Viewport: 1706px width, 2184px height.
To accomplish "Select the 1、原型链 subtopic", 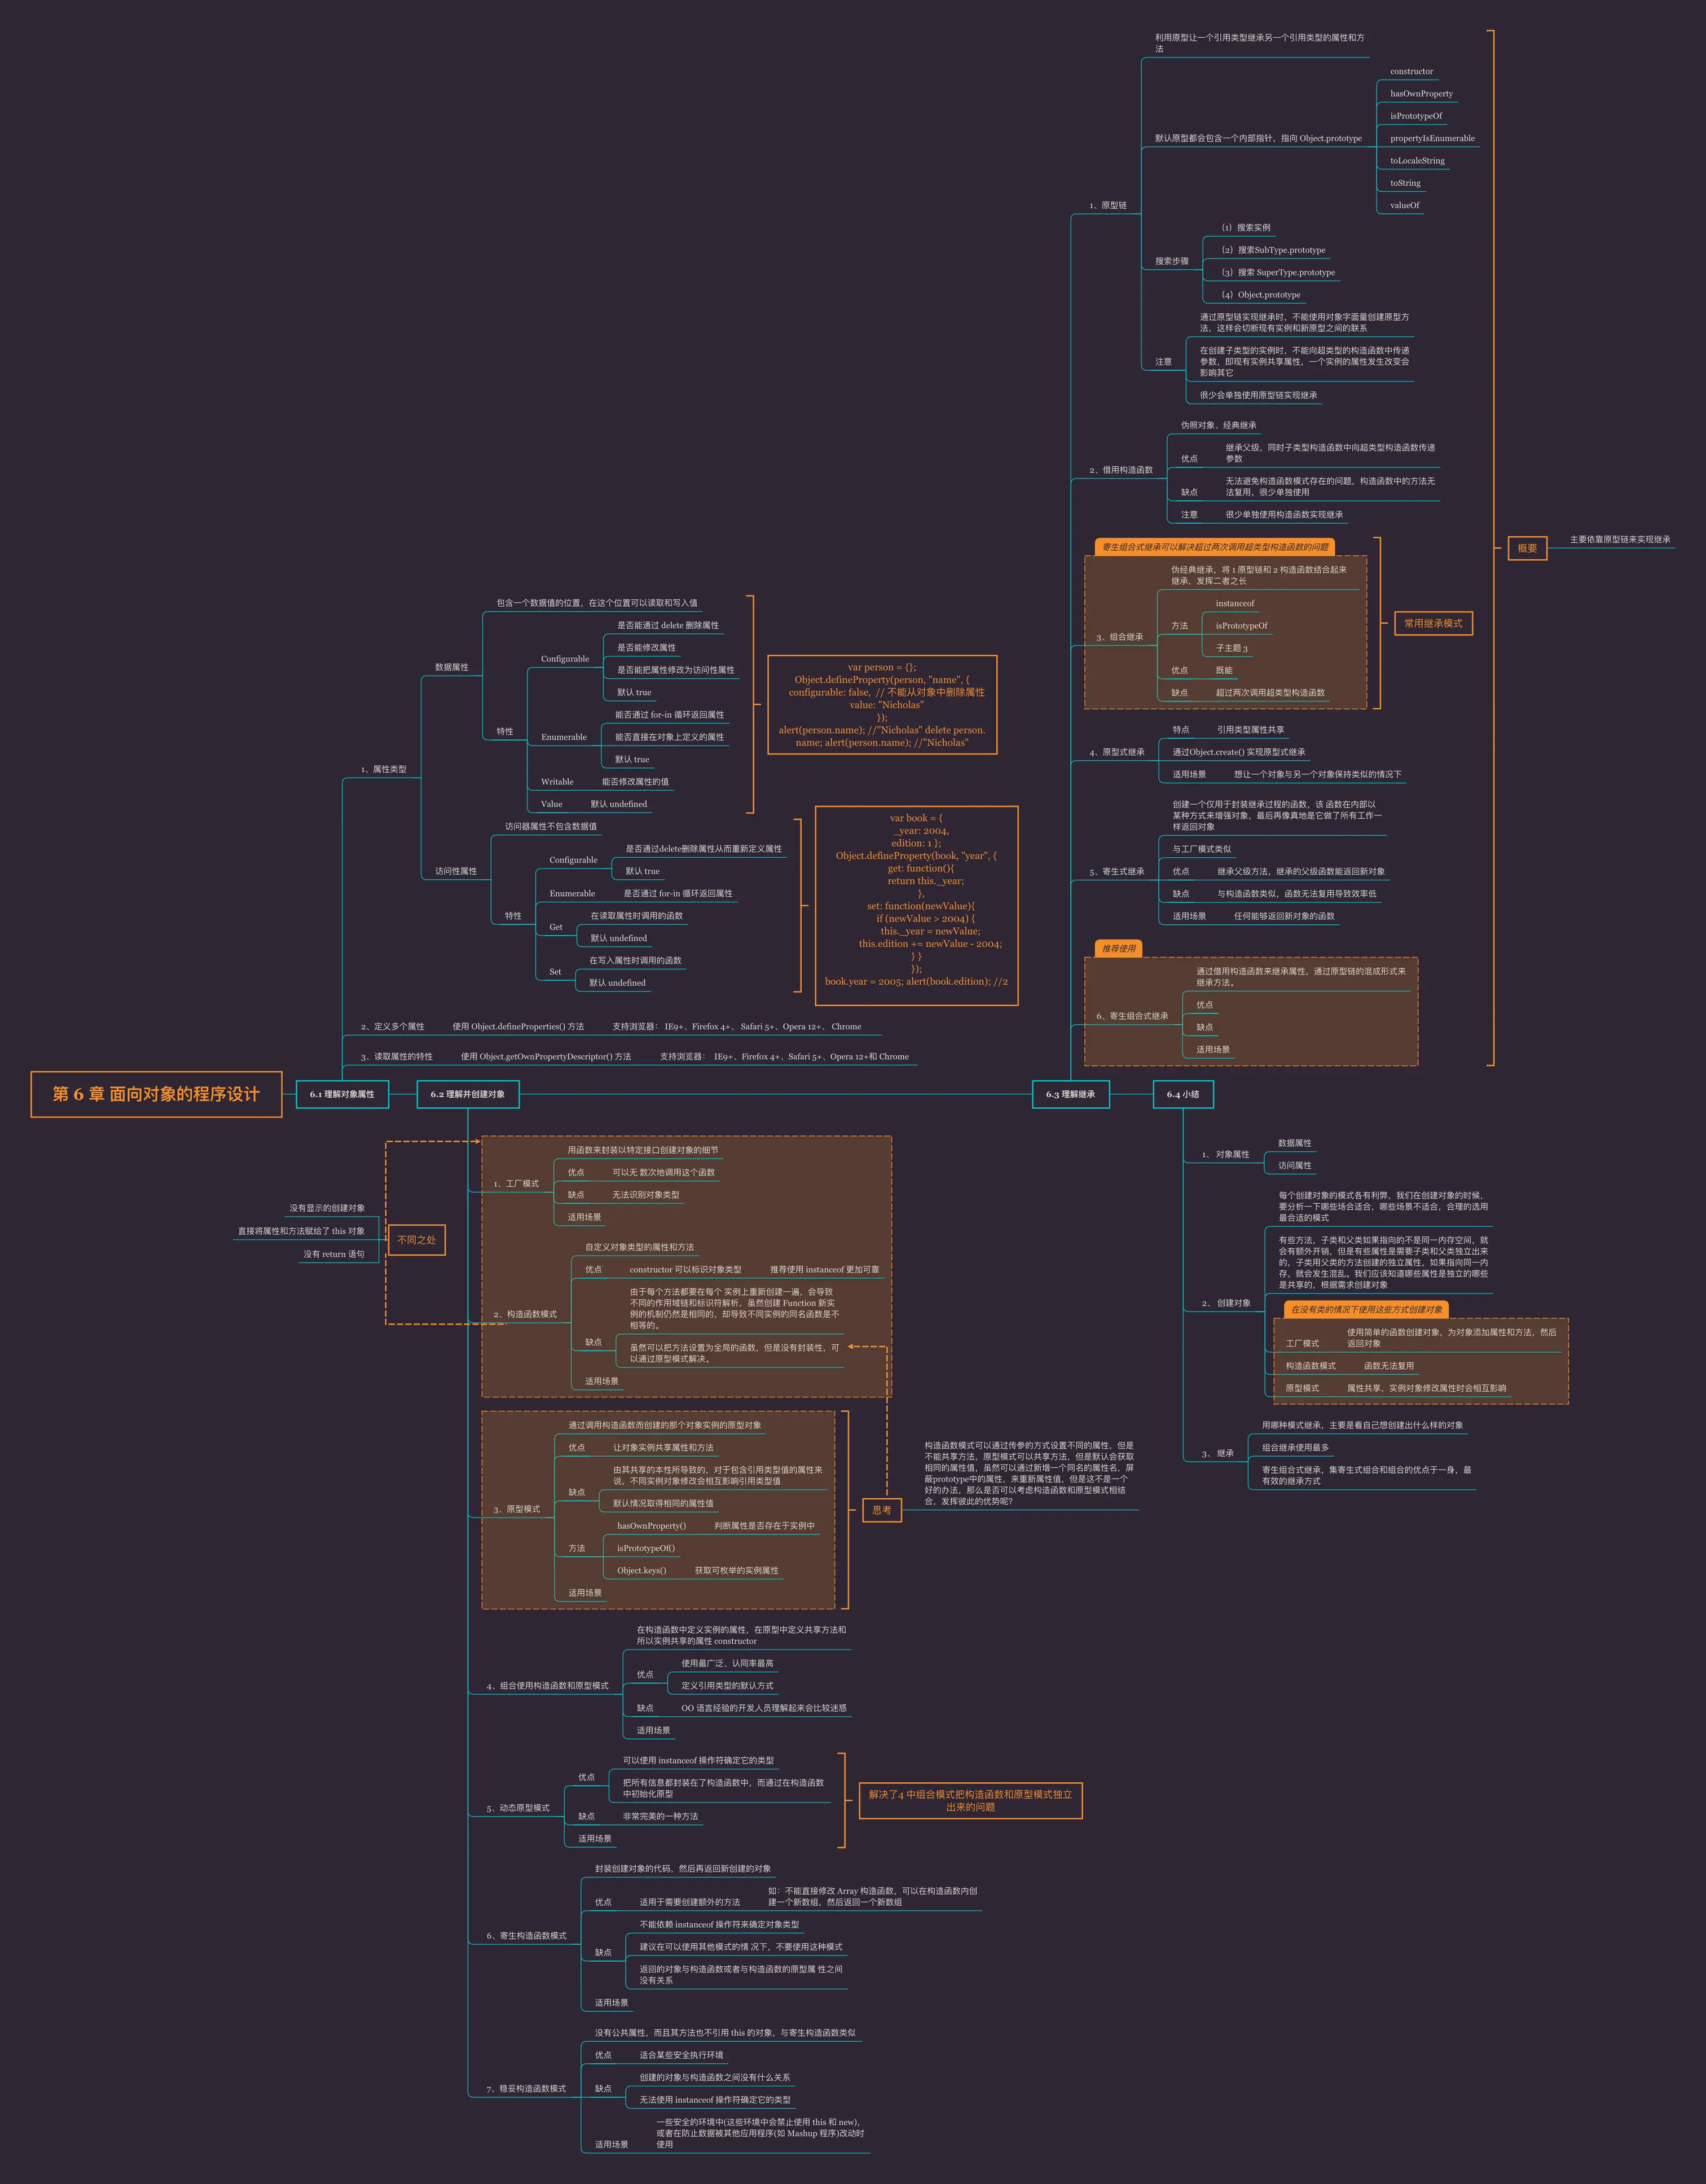I will (1107, 205).
